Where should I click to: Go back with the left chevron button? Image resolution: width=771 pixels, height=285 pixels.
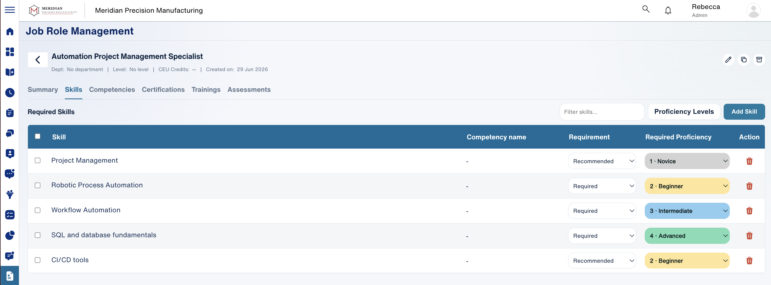click(38, 59)
